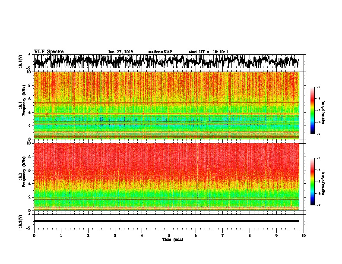Click the "-3" label on the ch.1 color scale
The image size is (342, 264).
pyautogui.click(x=318, y=87)
